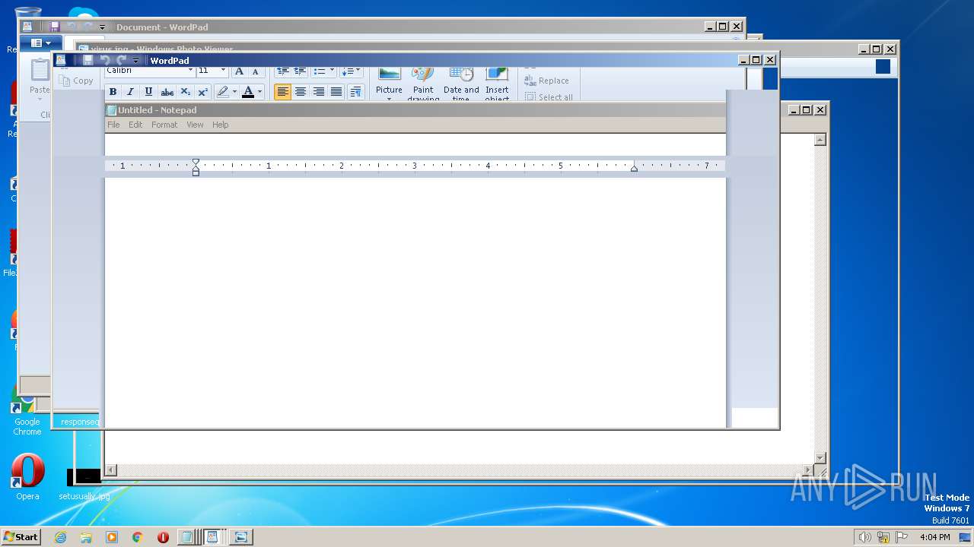974x547 pixels.
Task: Toggle bold formatting in WordPad
Action: point(113,92)
